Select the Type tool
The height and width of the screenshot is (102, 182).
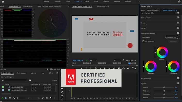pyautogui.click(x=62, y=99)
